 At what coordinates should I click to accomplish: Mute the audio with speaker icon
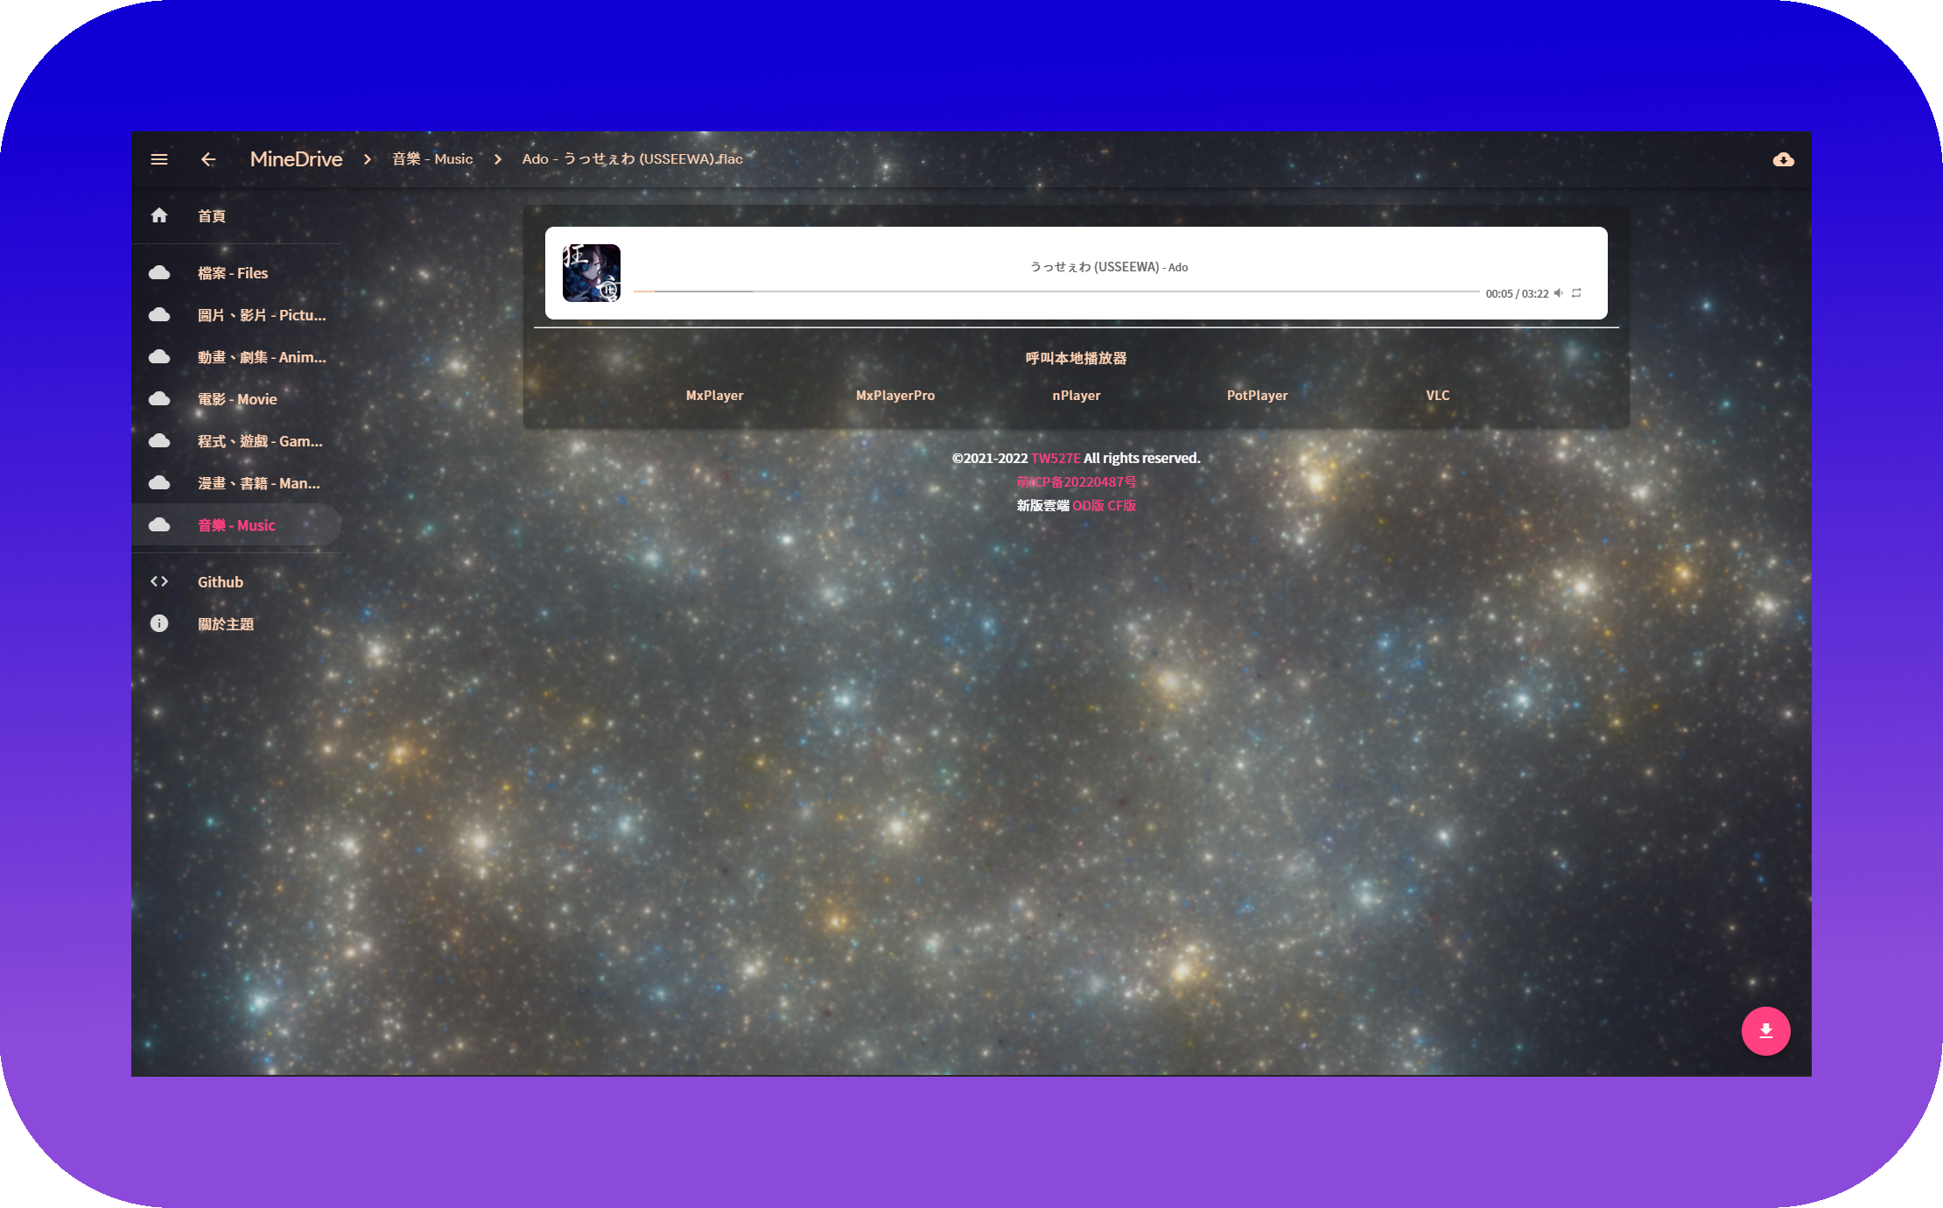click(x=1559, y=293)
